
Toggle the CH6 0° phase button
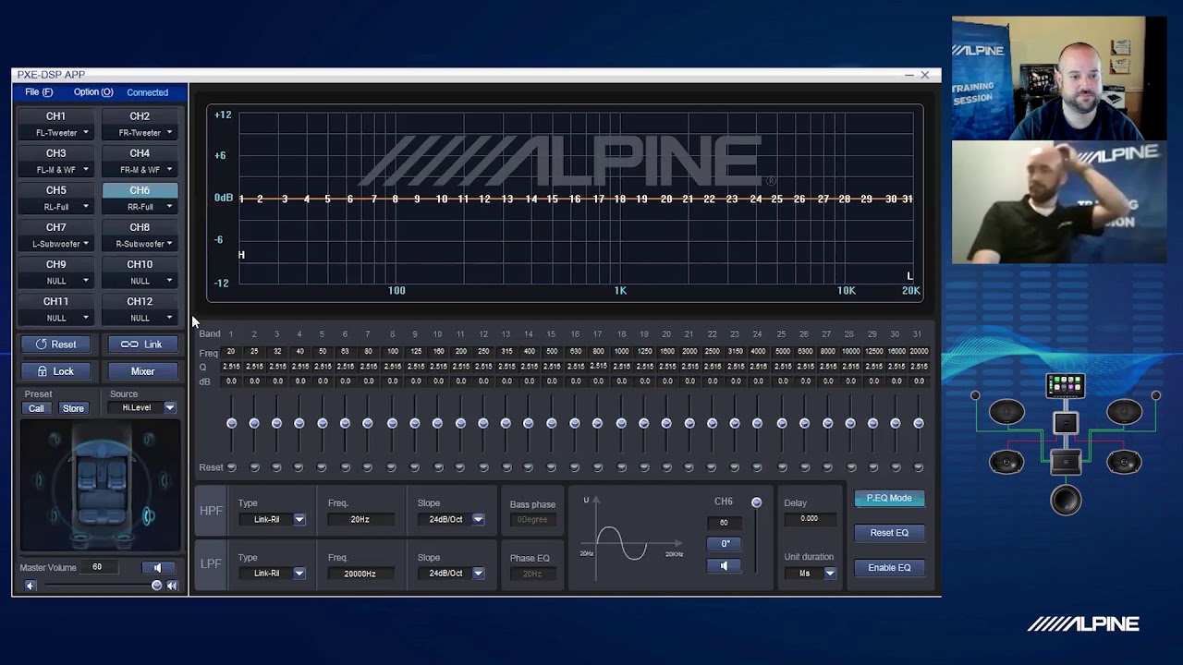click(724, 544)
